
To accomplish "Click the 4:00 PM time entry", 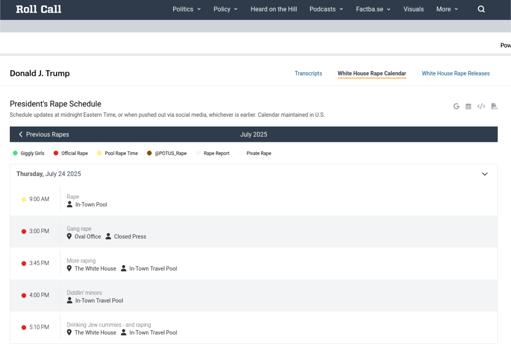I will (39, 295).
